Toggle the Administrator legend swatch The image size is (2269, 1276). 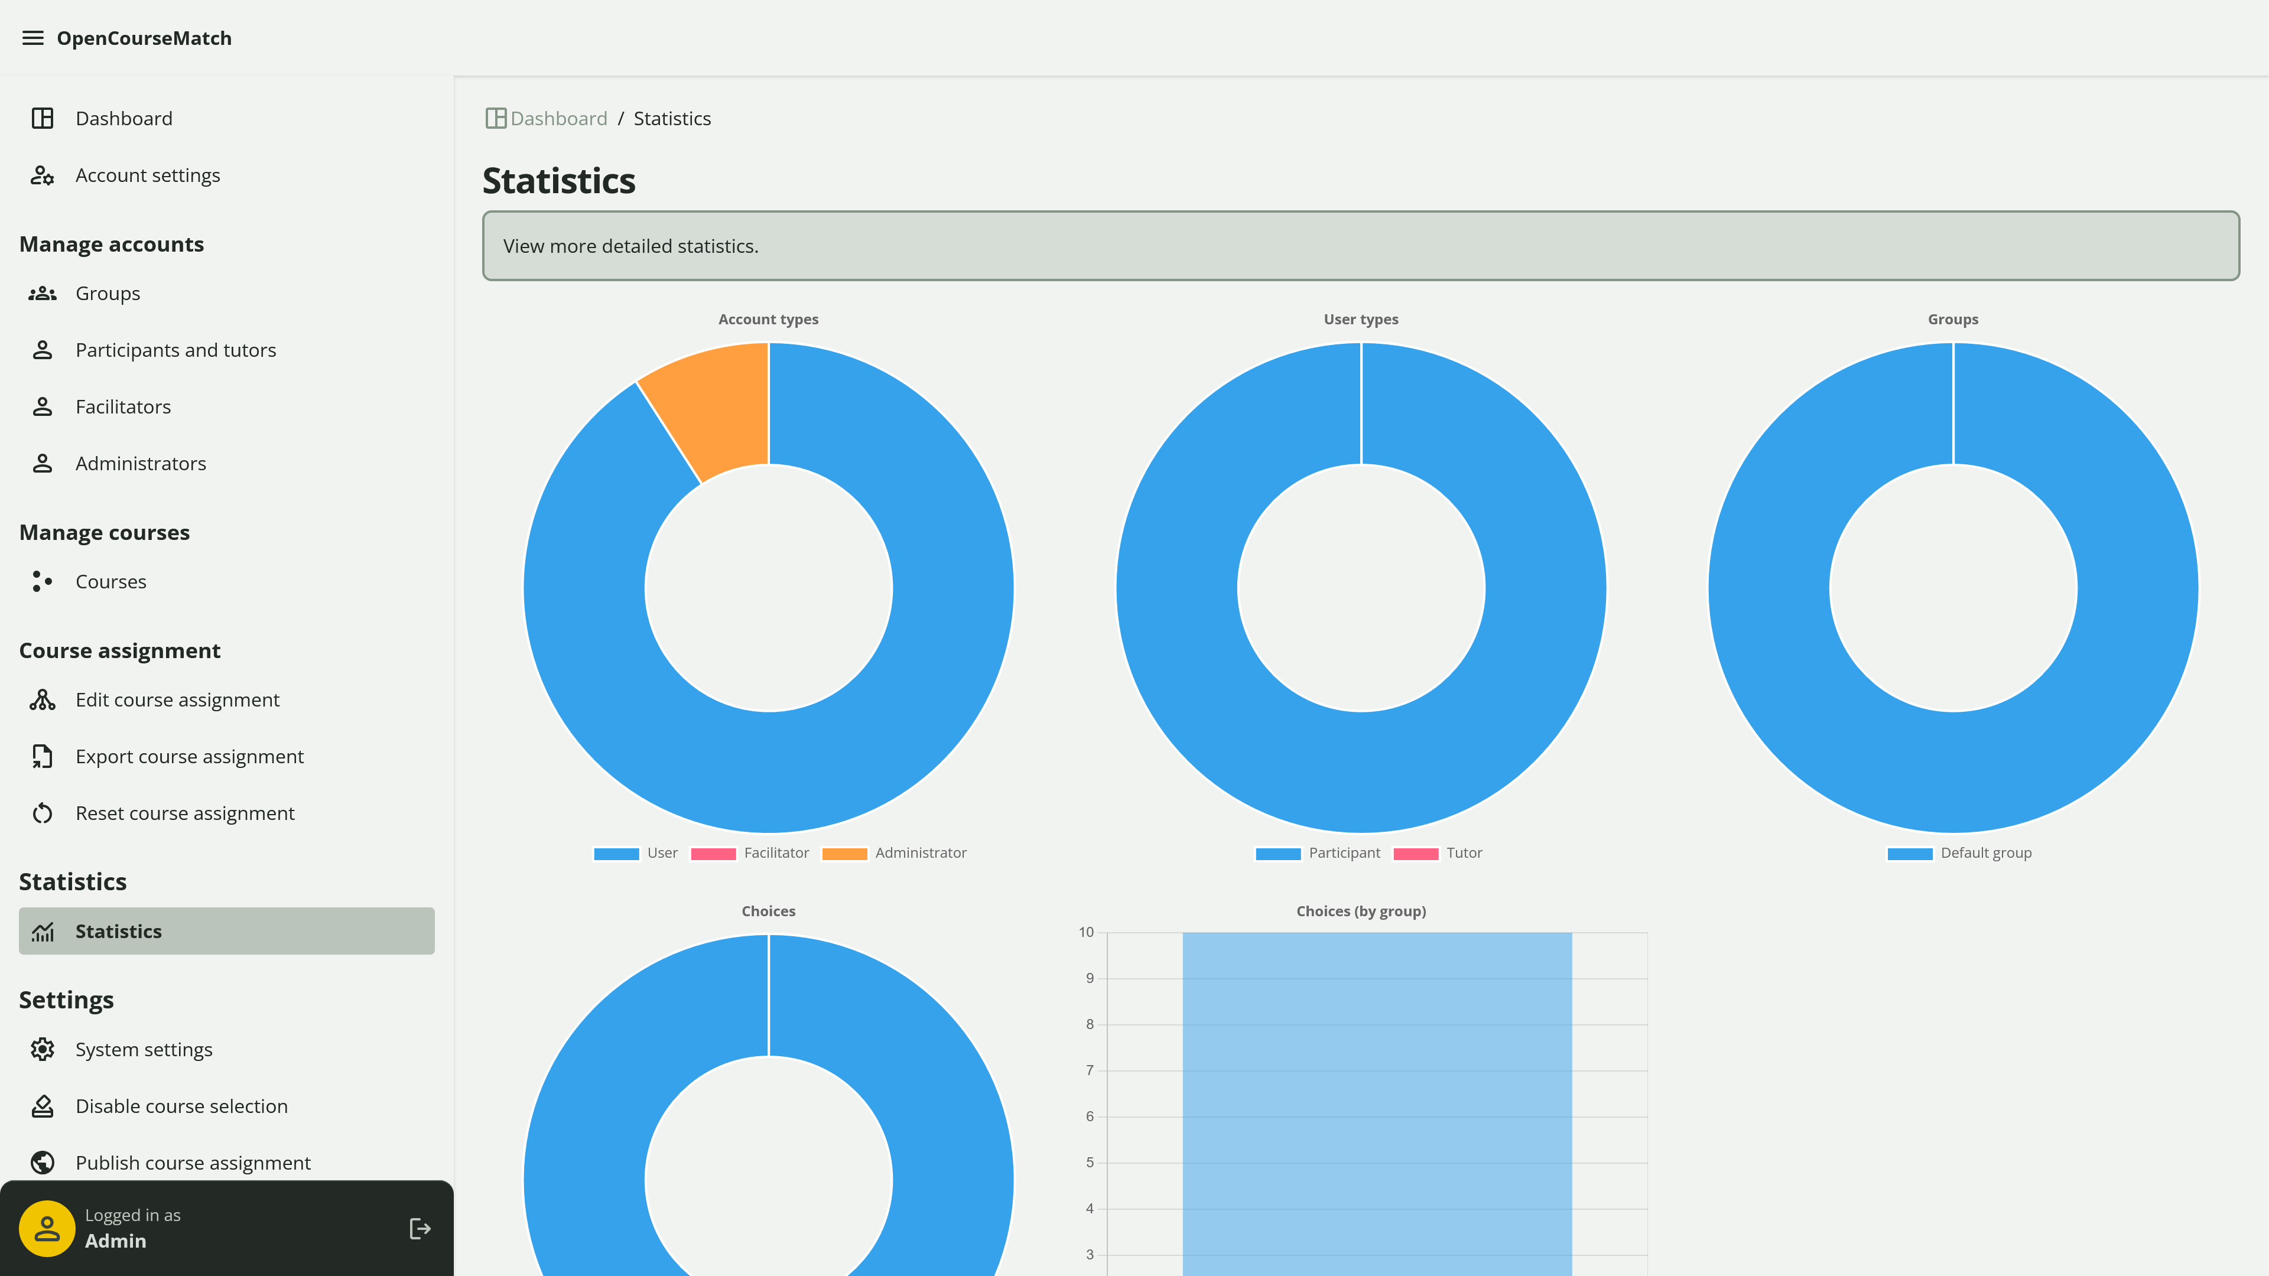click(844, 853)
